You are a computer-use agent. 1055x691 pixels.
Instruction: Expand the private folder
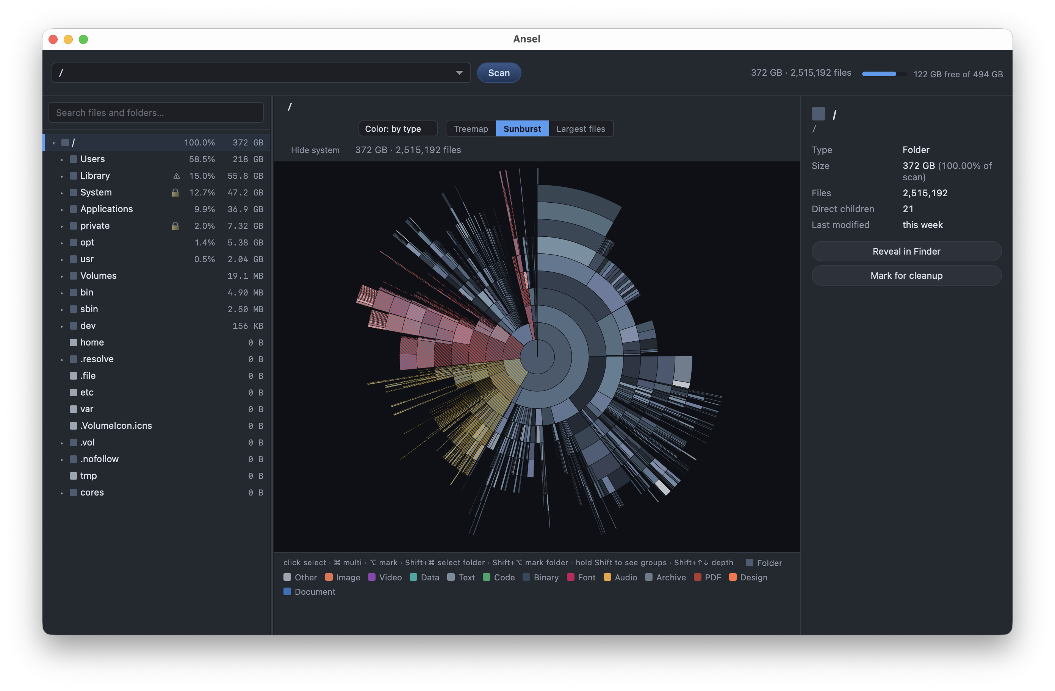(62, 226)
